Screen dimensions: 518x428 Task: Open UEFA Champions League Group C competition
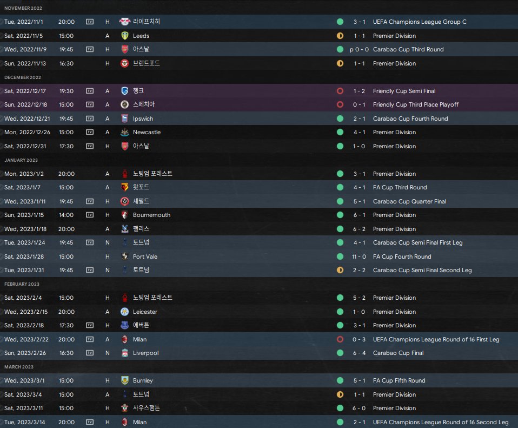pyautogui.click(x=420, y=22)
